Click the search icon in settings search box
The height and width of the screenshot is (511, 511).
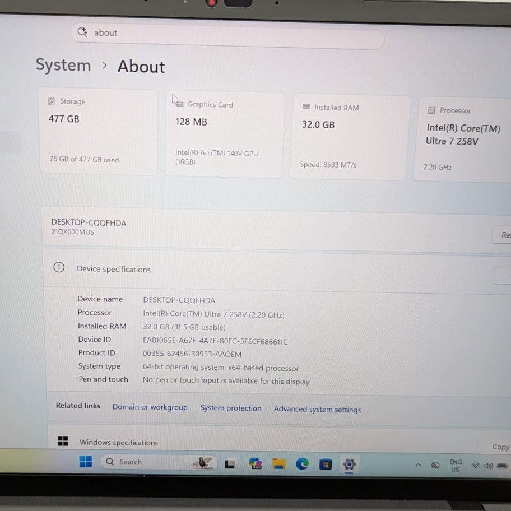coord(82,31)
